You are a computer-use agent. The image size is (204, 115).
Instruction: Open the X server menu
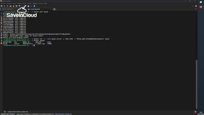click(19, 4)
